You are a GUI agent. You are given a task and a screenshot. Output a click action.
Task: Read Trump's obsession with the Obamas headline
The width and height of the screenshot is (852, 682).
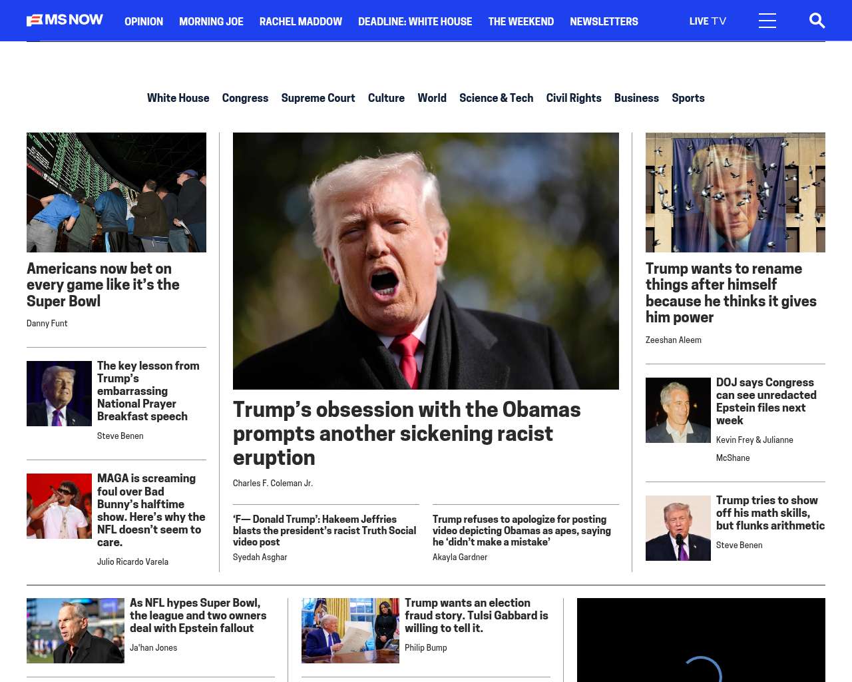tap(406, 433)
